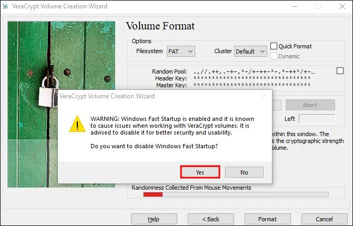This screenshot has width=353, height=226.
Task: Click Yes to disable Windows Fast Startup
Action: 200,172
